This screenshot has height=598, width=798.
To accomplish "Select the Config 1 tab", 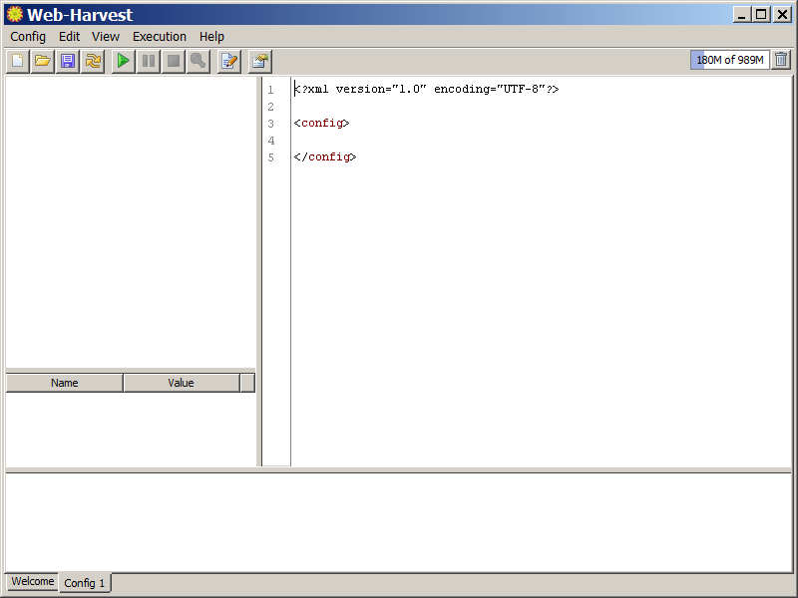I will coord(85,583).
